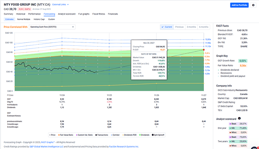Toggle the Transactions legend item
Viewport: 259px width, 149px height.
click(x=102, y=135)
